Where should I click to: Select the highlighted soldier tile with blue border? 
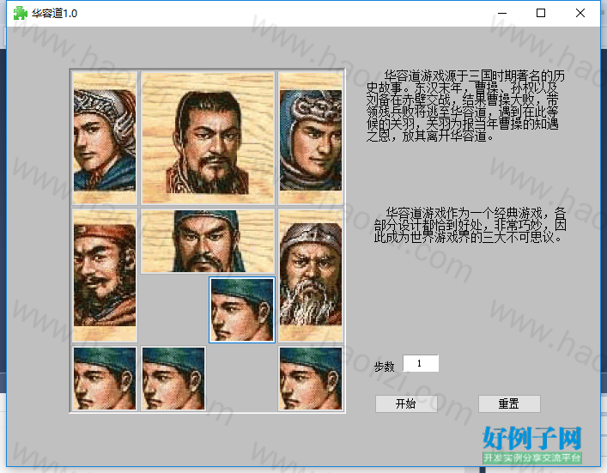pos(242,310)
